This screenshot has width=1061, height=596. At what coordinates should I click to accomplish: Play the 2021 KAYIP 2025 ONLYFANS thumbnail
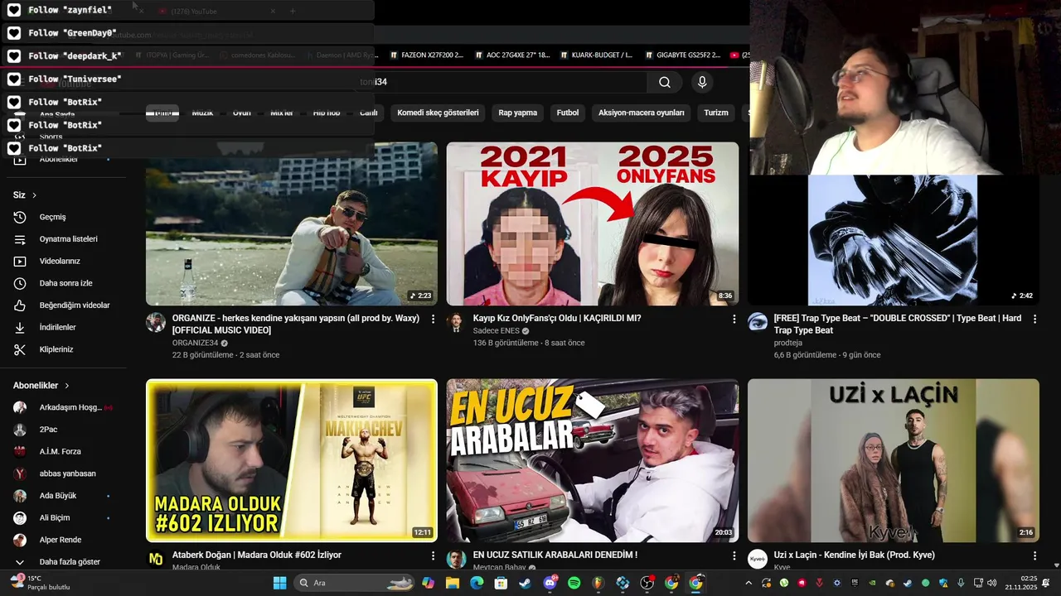[593, 223]
